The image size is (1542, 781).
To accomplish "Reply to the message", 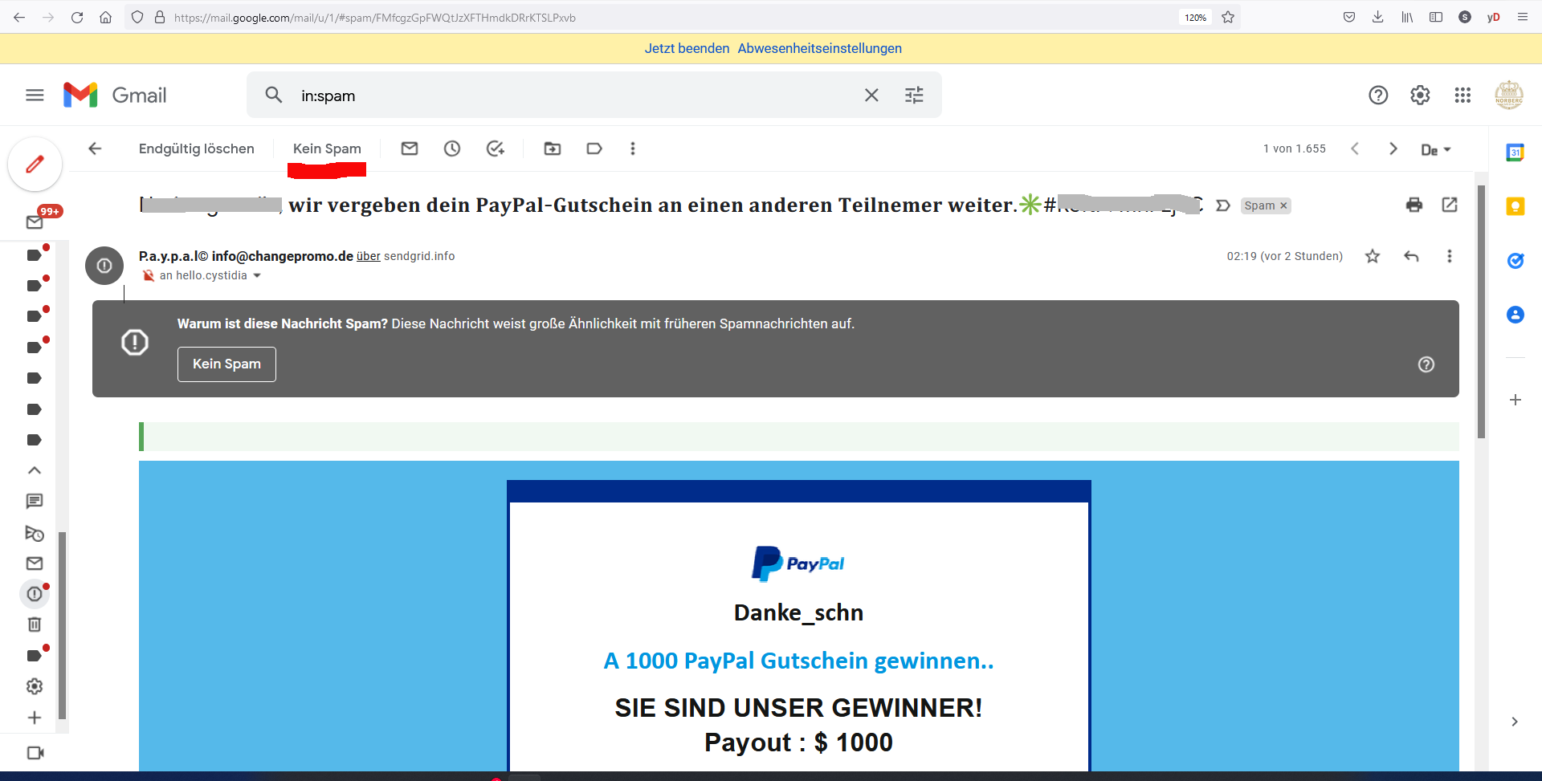I will point(1411,256).
